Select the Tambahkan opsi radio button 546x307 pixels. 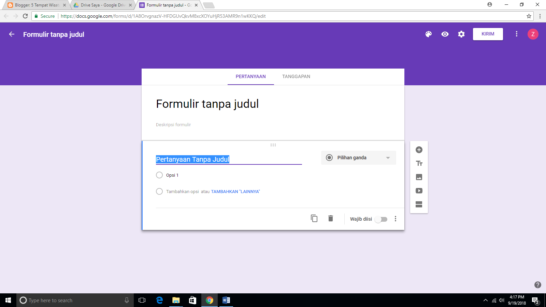point(159,191)
